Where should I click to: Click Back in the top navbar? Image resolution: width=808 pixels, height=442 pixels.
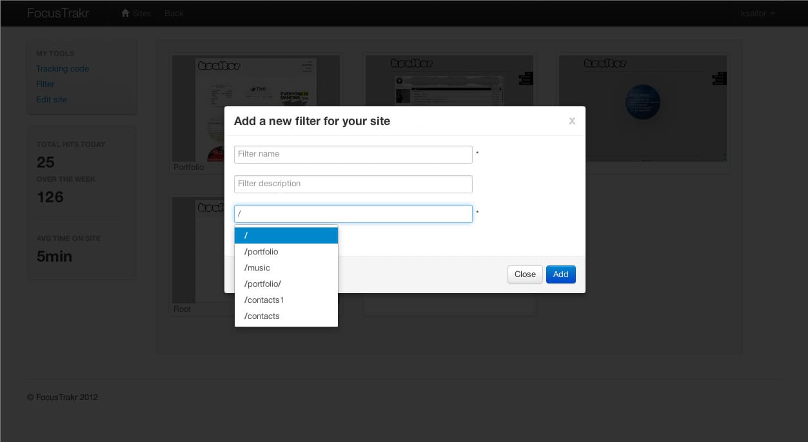pos(174,13)
